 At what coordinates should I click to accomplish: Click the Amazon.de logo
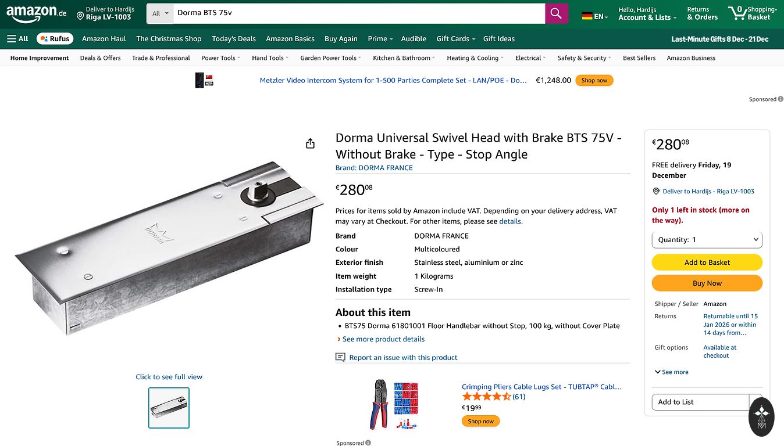pos(36,13)
